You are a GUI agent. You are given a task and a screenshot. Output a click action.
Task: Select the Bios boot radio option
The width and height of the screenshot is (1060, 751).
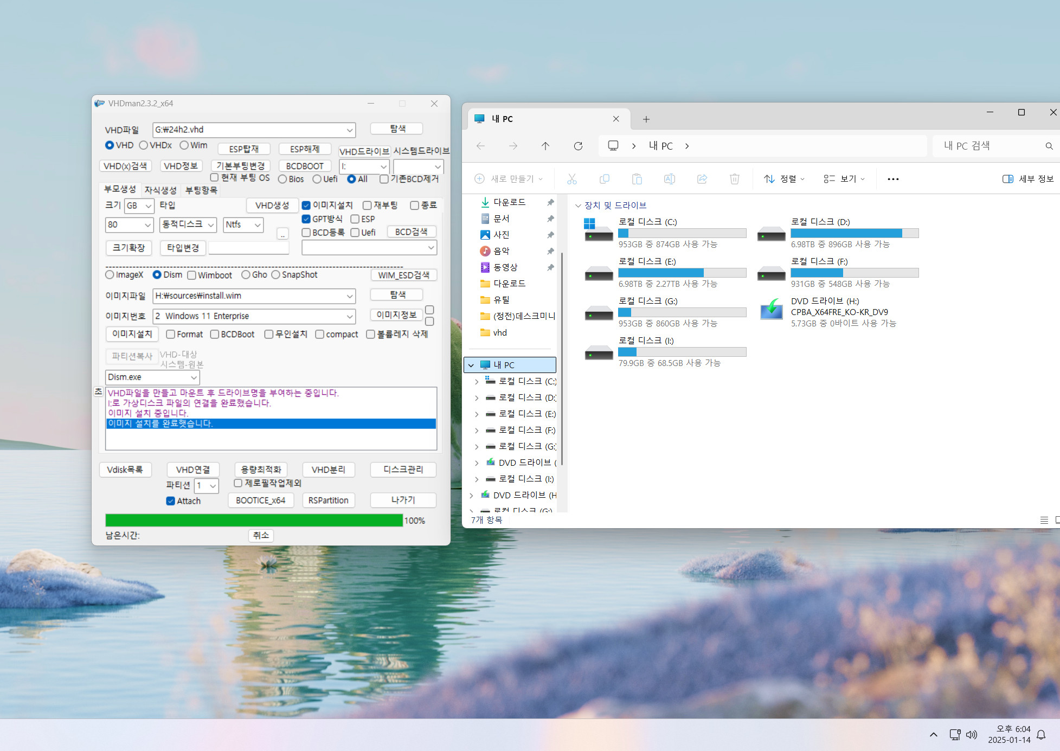click(282, 179)
